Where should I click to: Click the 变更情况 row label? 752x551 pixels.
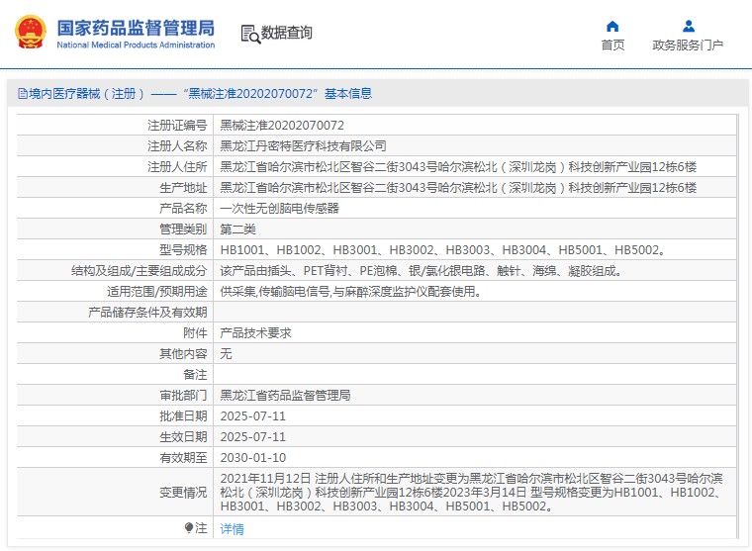pyautogui.click(x=183, y=492)
